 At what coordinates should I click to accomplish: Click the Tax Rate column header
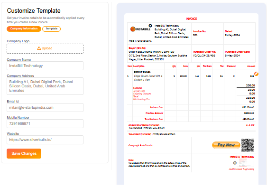tap(207, 66)
